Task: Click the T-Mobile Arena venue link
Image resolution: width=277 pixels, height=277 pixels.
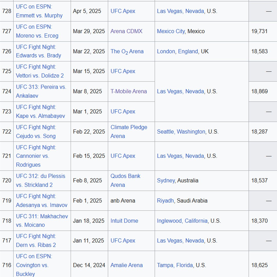Action: [x=128, y=91]
